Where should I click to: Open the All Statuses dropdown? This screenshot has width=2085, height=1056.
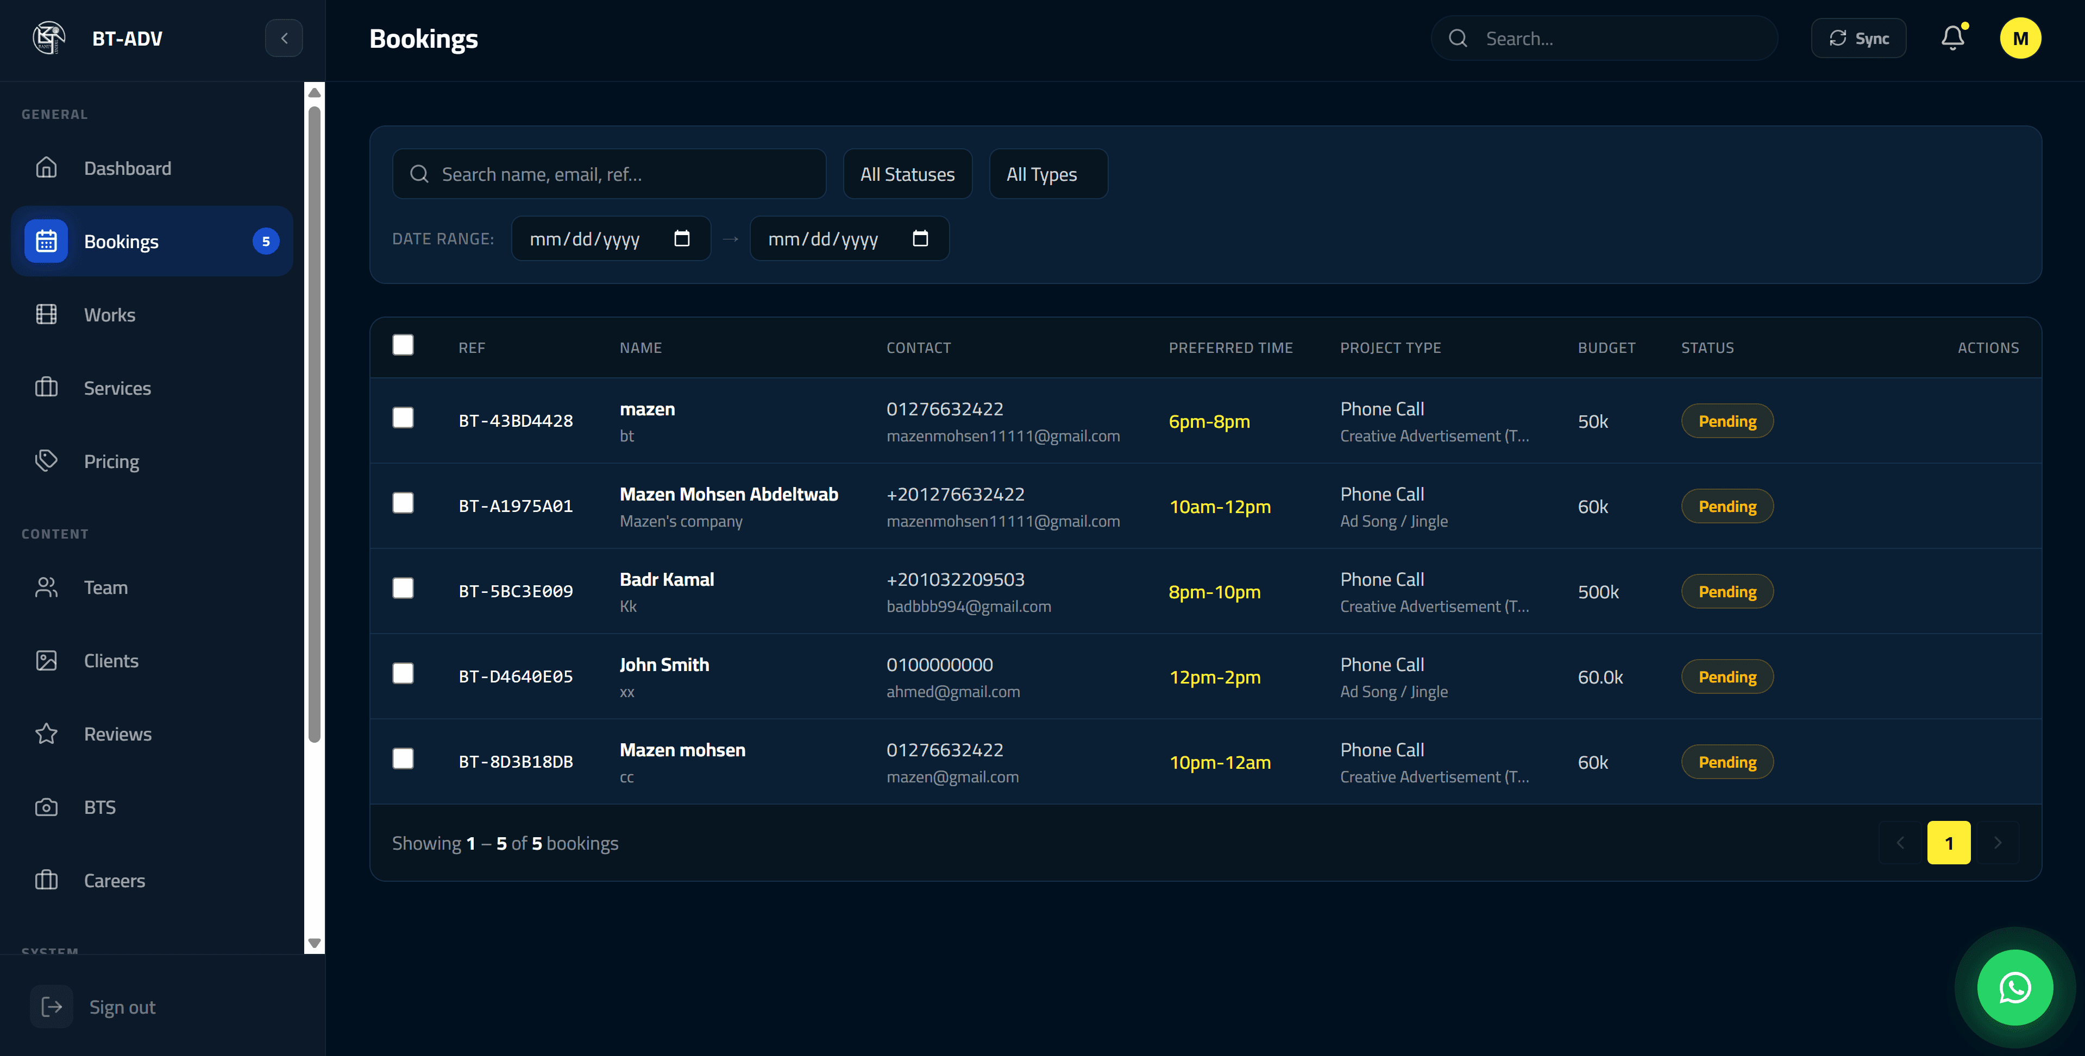click(x=907, y=174)
